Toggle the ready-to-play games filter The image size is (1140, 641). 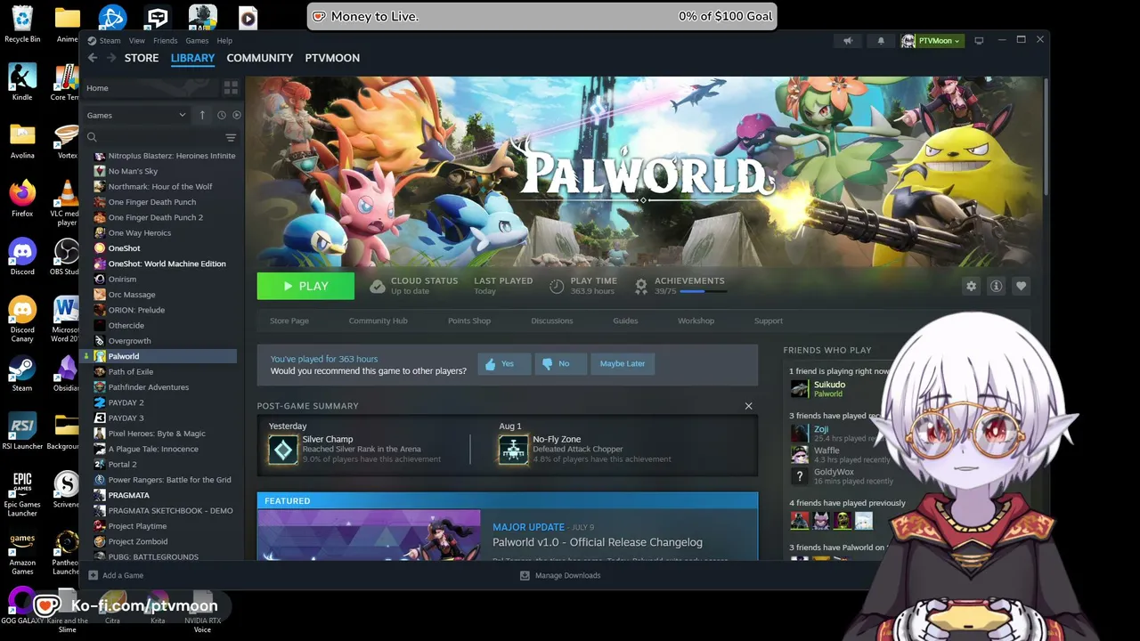pos(236,115)
